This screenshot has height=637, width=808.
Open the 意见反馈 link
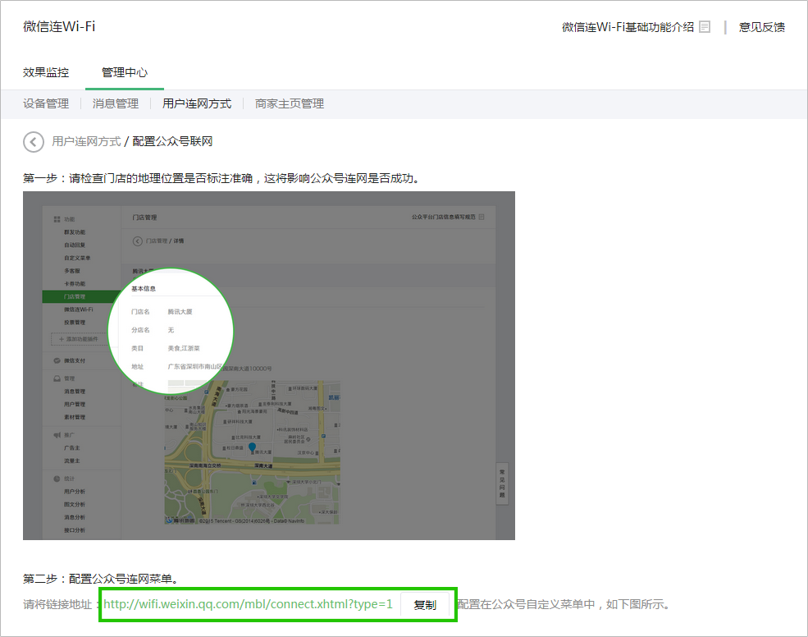tap(762, 27)
